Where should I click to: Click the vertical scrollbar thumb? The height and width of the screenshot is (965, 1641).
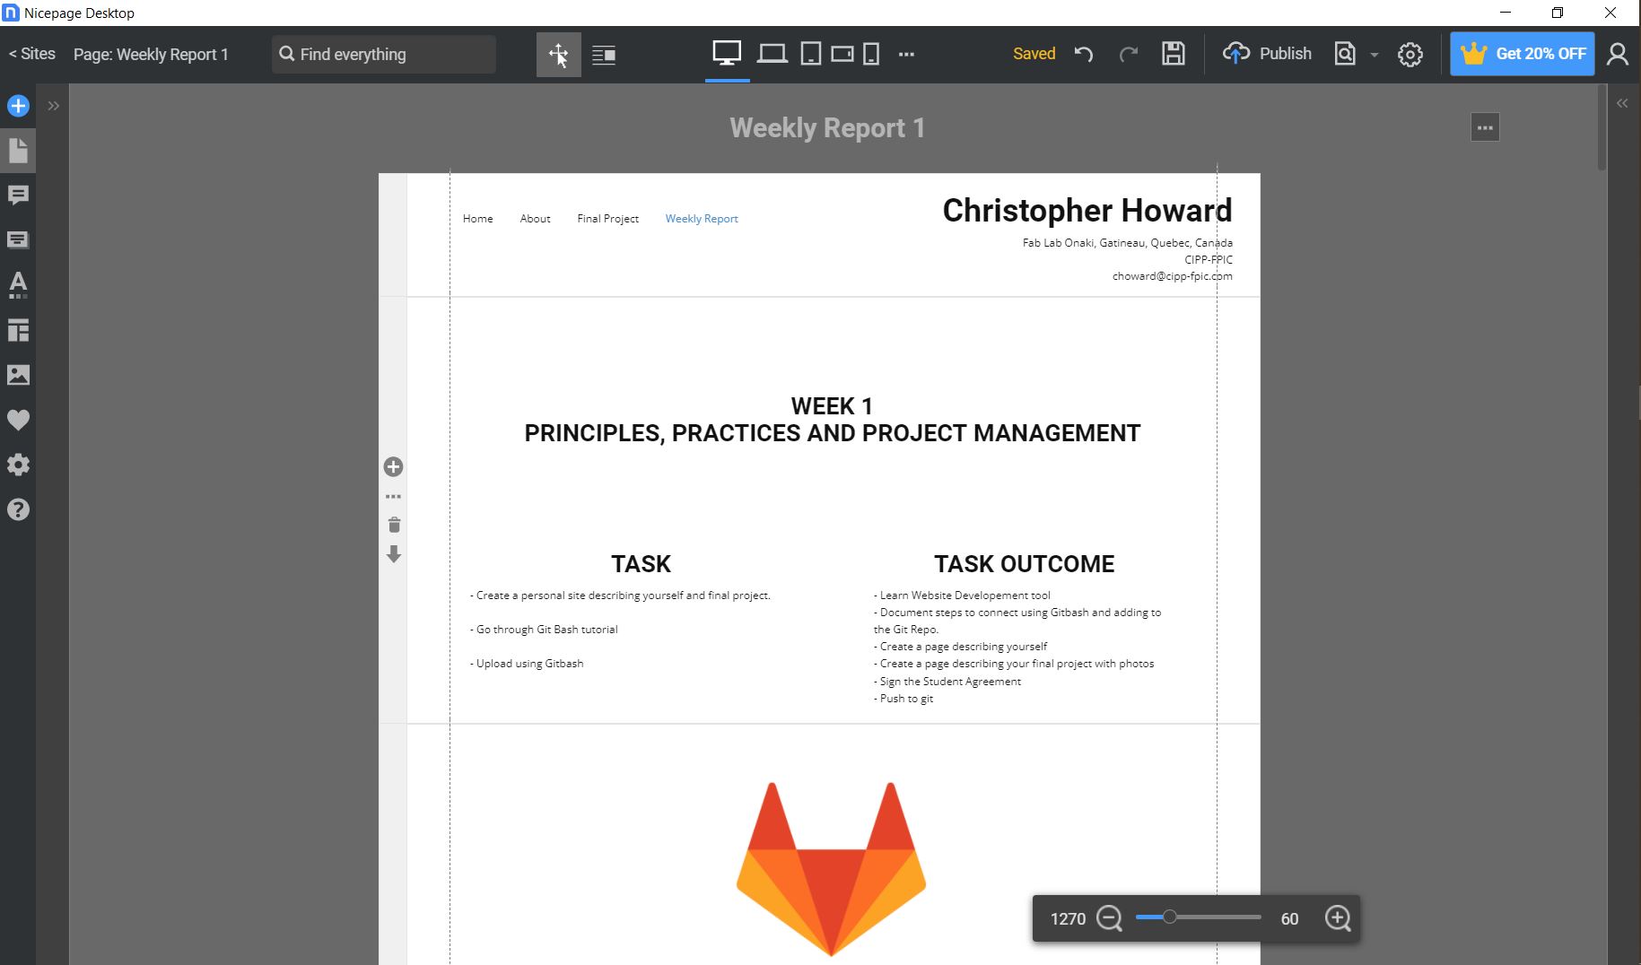tap(1602, 126)
